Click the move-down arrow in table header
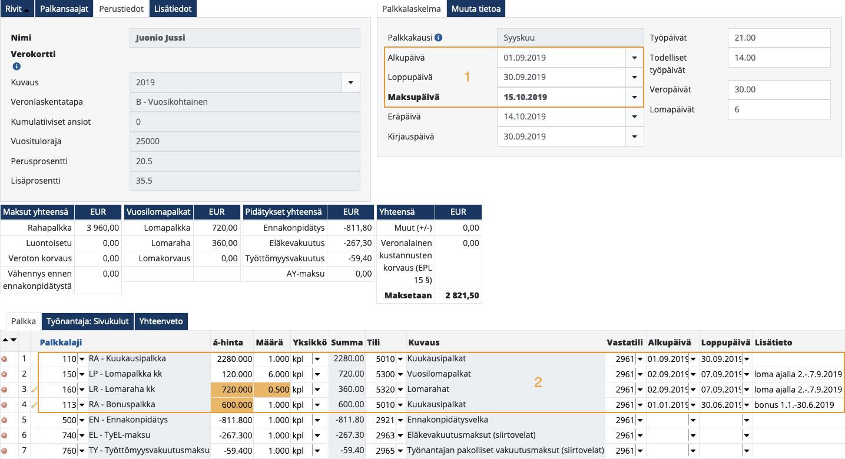Image resolution: width=845 pixels, height=459 pixels. click(x=14, y=340)
